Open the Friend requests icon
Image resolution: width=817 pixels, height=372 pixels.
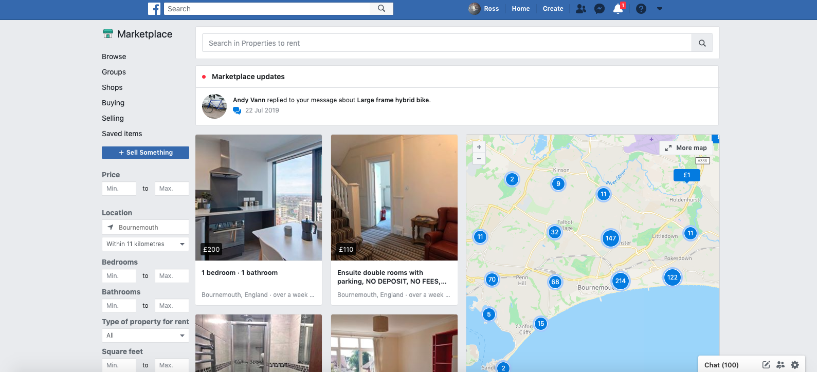[x=581, y=9]
